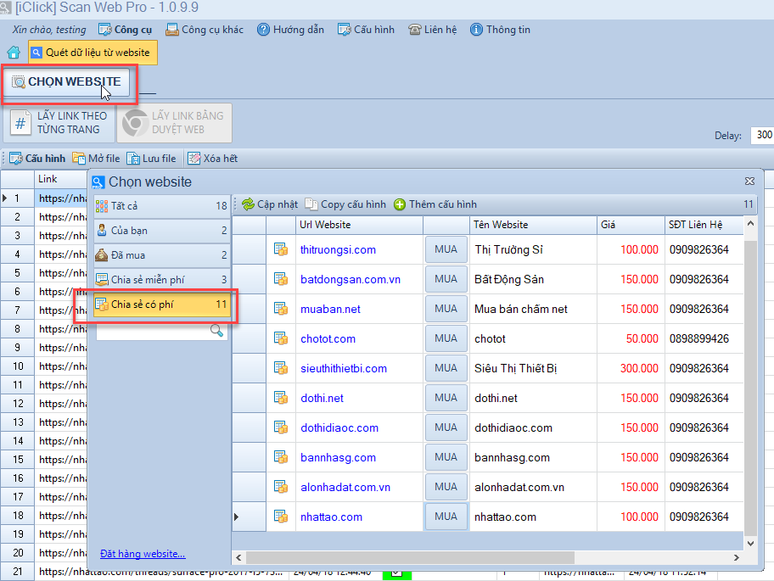Screen dimensions: 774x581
Task: Click the config icon for nhattao.com
Action: pos(281,517)
